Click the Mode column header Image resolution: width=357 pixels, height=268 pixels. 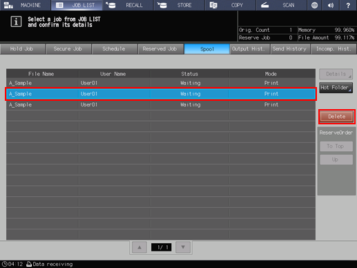pos(272,74)
